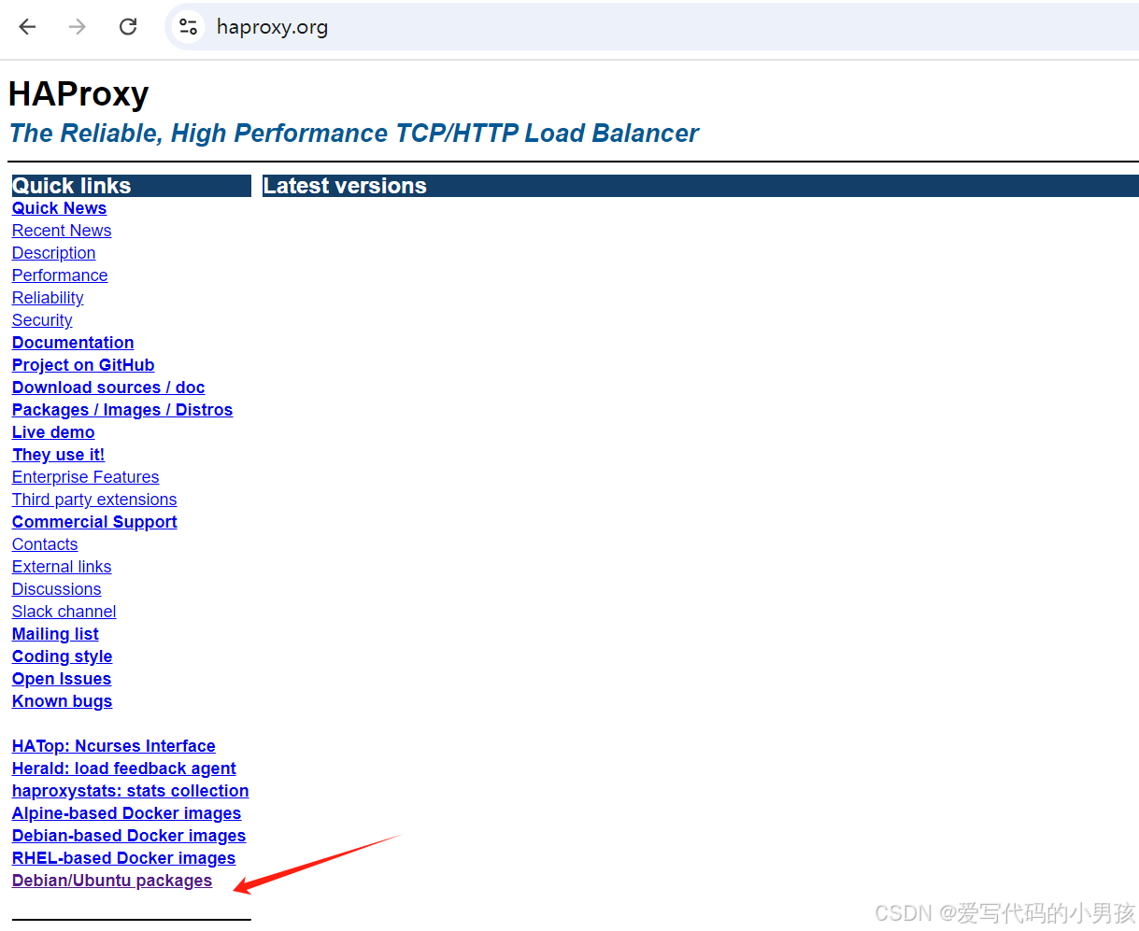Visit the Discussions link
Screen dimensions: 1139x931
click(56, 589)
